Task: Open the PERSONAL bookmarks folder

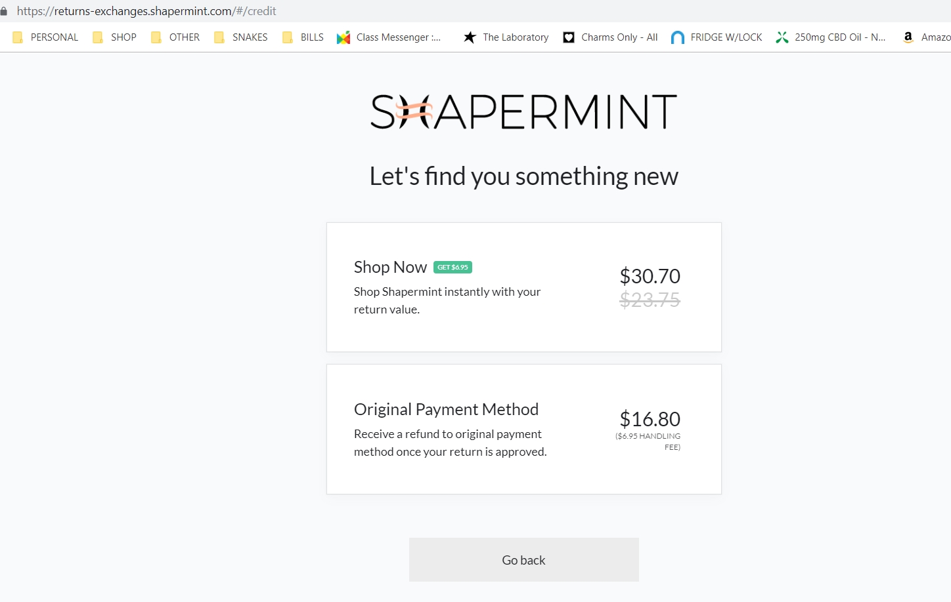Action: pyautogui.click(x=45, y=37)
